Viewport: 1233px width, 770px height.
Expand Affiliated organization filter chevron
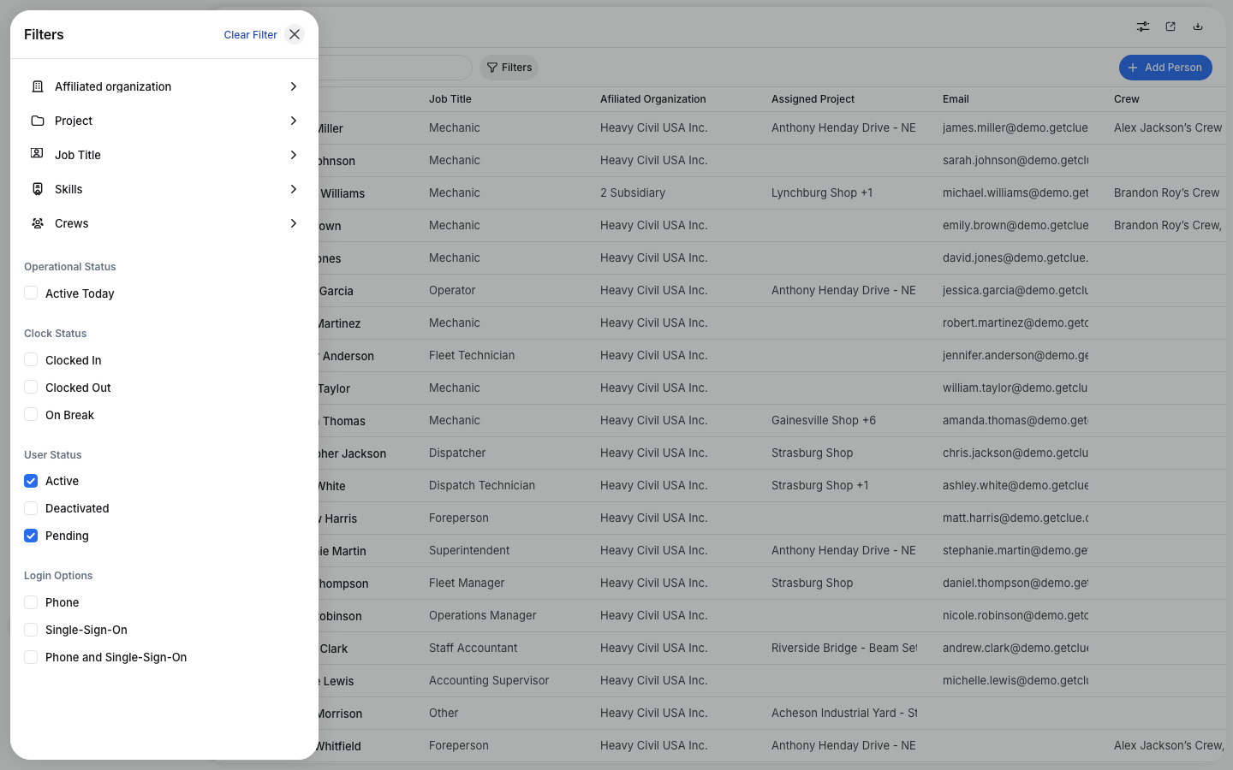(294, 86)
